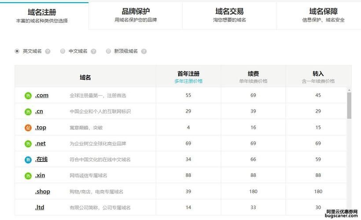
Task: Click .top renewal price 16
Action: pos(253,128)
